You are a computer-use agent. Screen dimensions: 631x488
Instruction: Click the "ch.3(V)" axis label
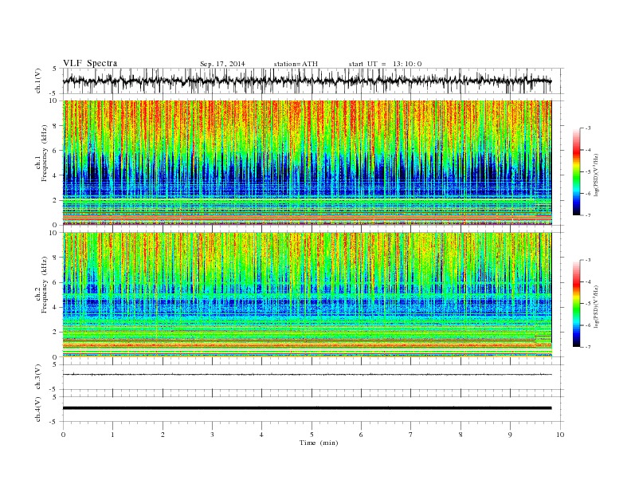pyautogui.click(x=37, y=377)
